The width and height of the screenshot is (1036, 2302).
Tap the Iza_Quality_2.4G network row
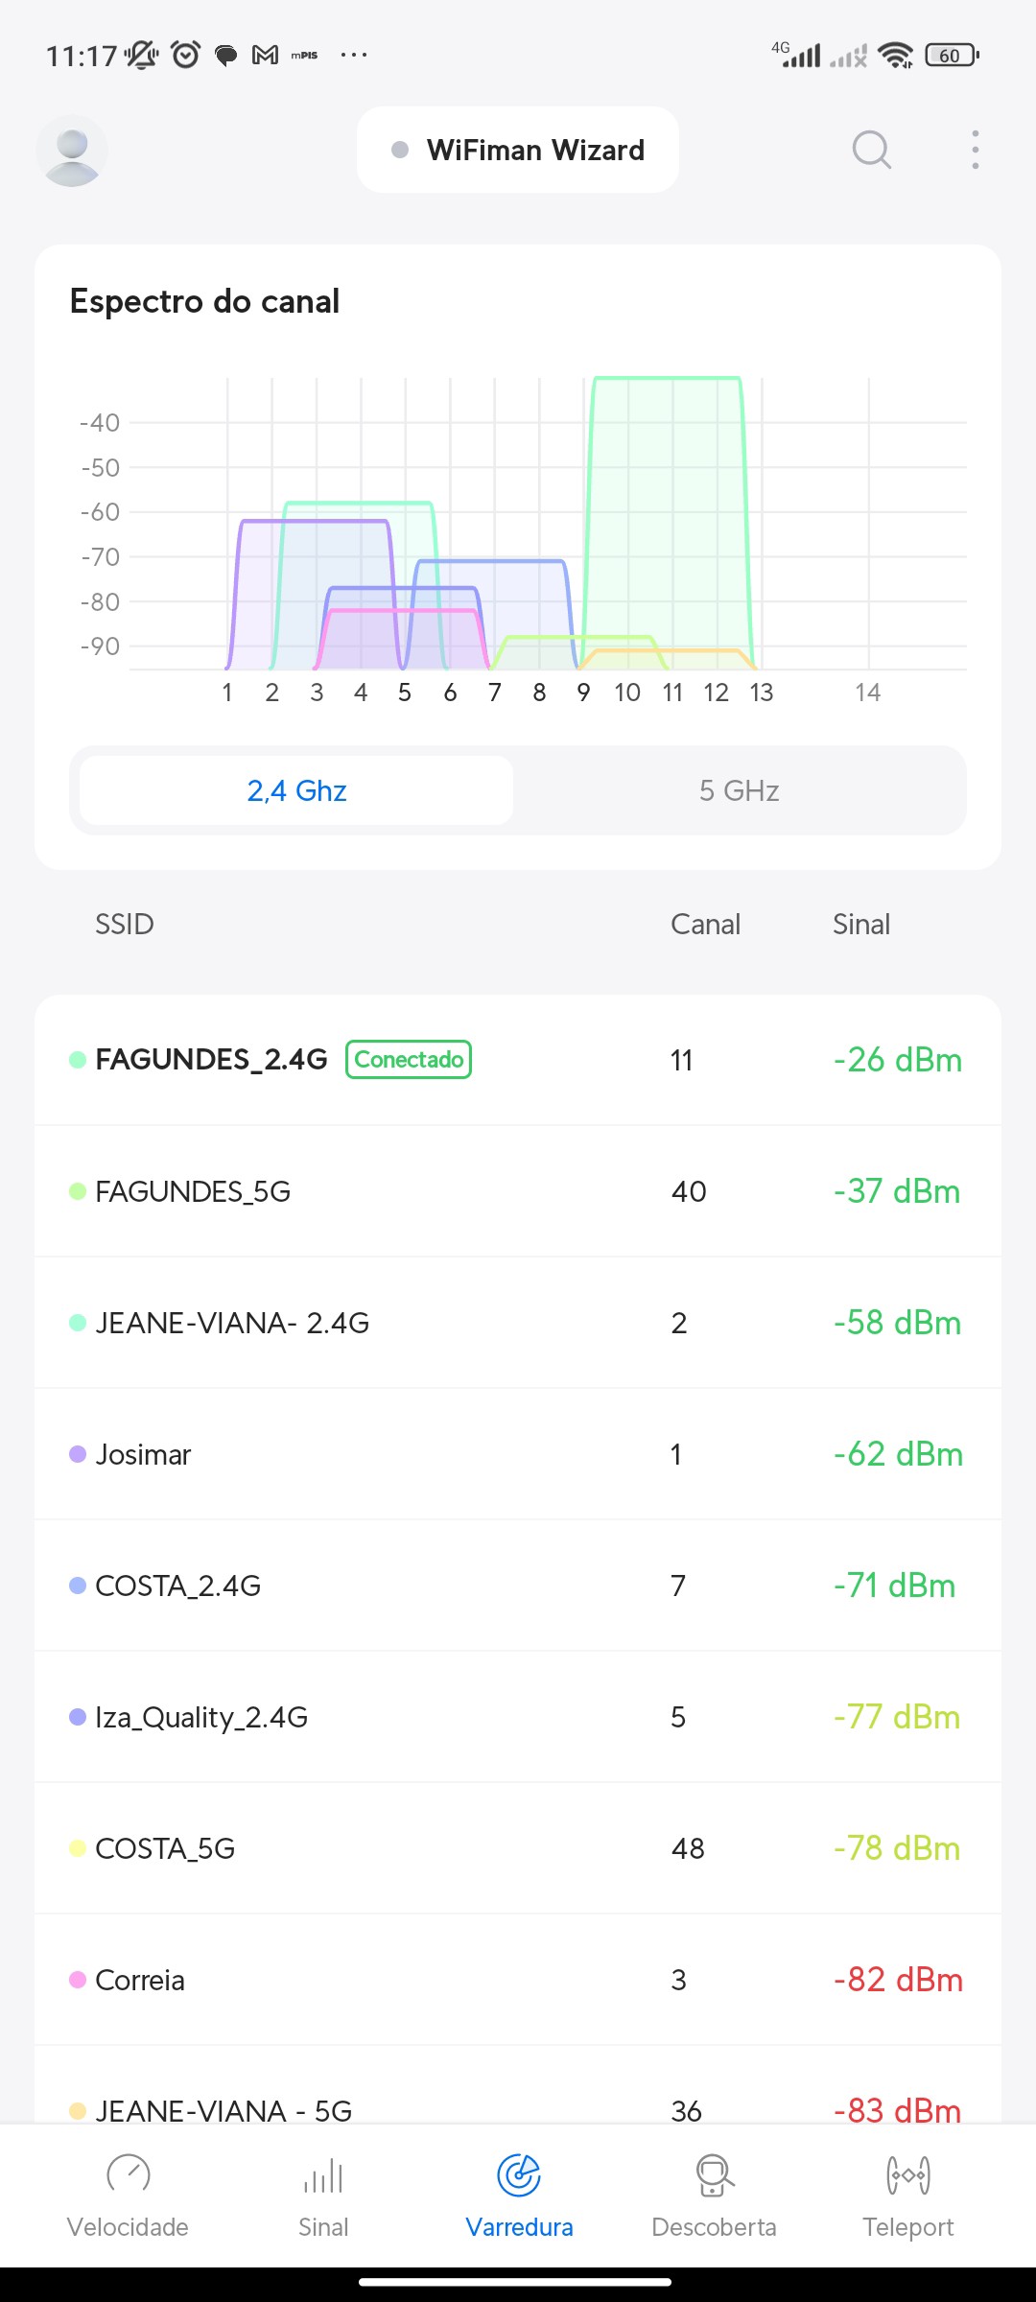pos(518,1717)
